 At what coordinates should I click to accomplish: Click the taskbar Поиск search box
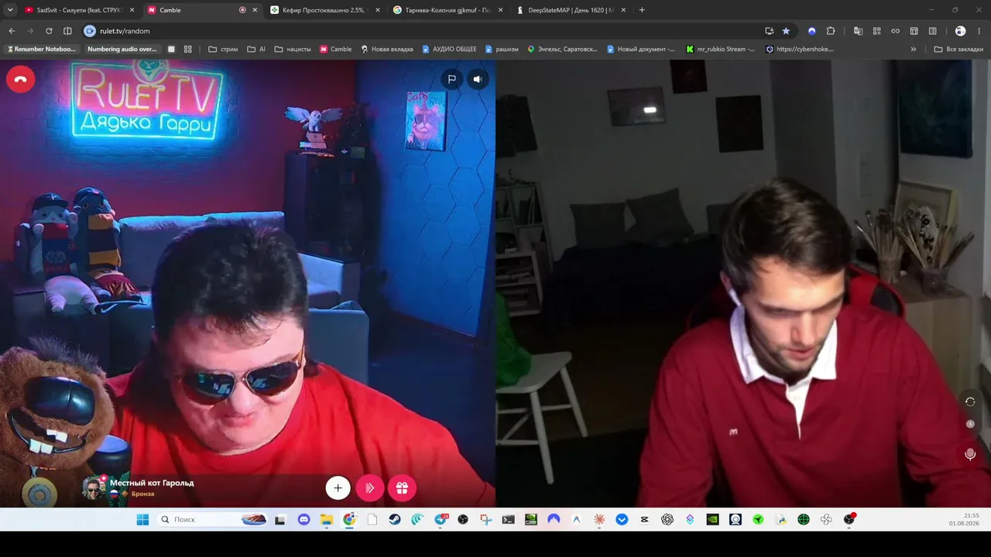tap(211, 519)
